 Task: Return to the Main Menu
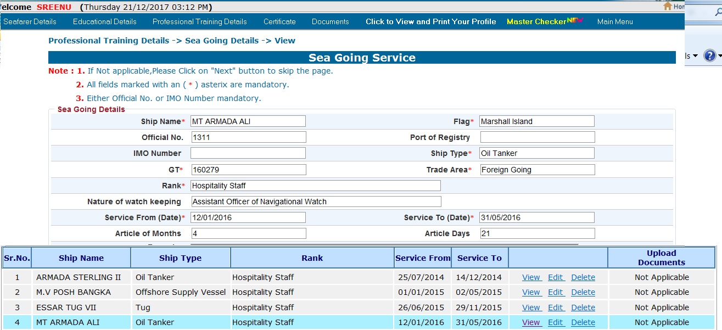pos(615,21)
